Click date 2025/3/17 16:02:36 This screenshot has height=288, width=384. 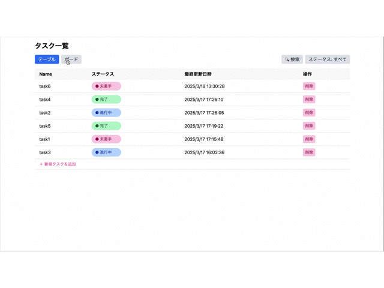[x=204, y=152]
